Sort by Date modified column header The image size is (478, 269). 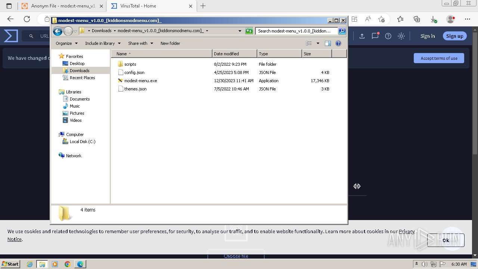pos(235,54)
